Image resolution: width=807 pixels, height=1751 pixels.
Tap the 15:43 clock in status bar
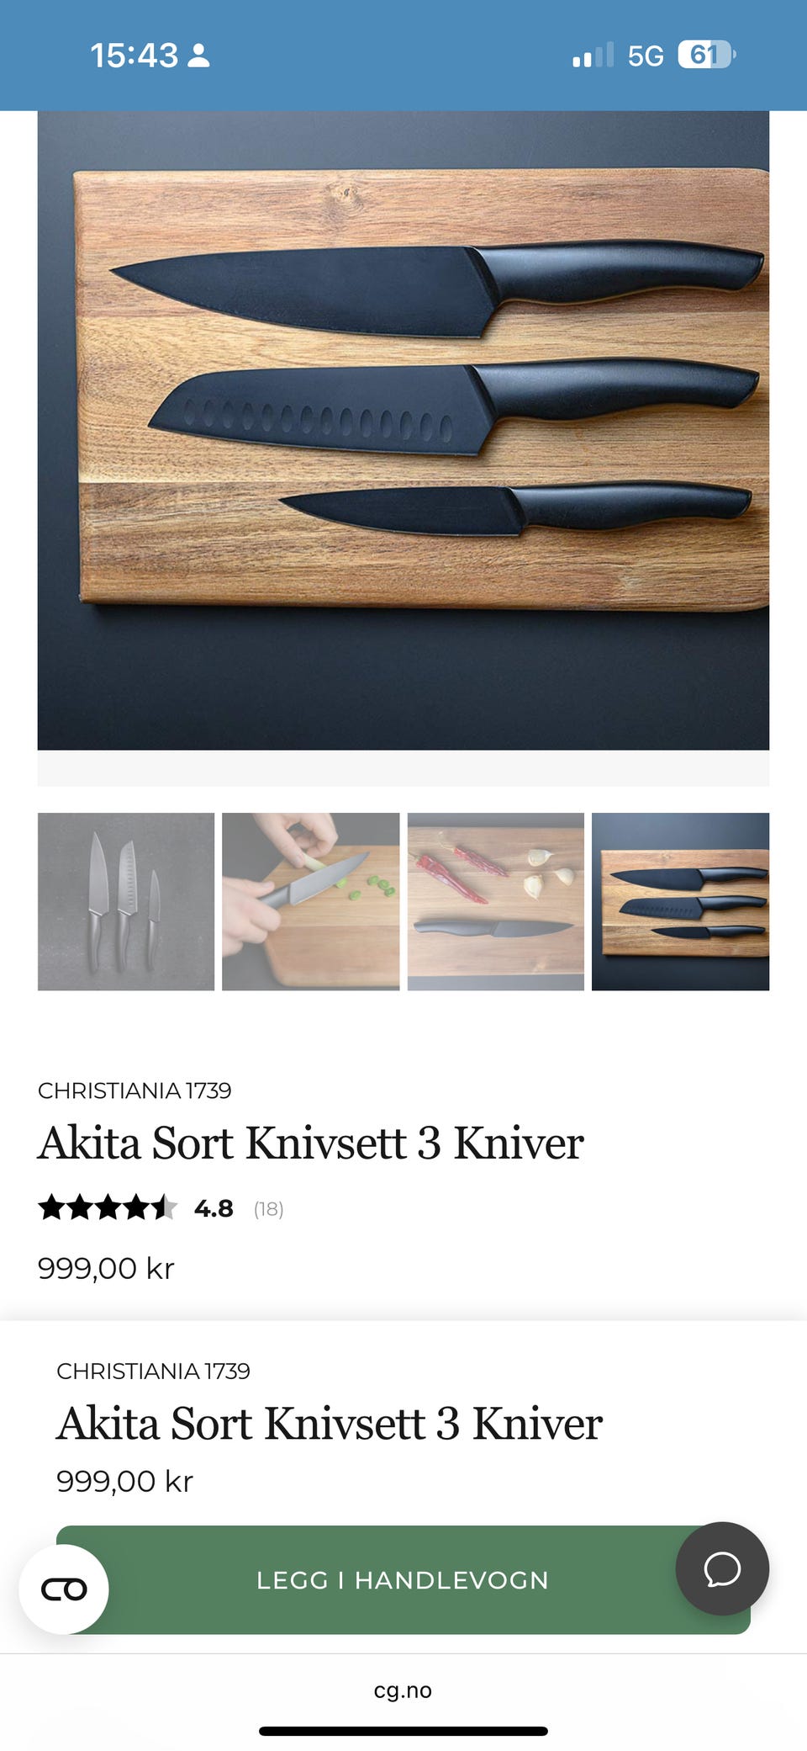[134, 56]
